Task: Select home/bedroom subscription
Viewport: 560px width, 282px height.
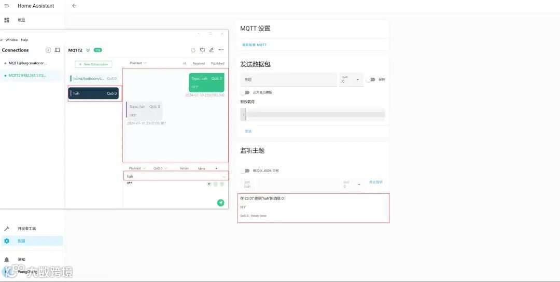Action: pos(94,78)
